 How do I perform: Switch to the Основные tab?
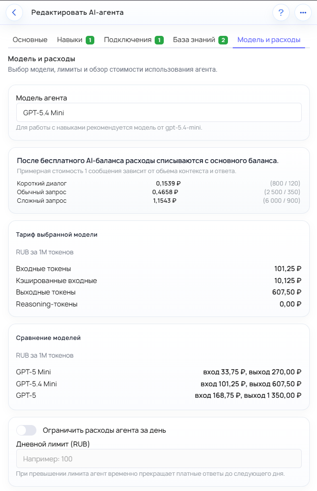click(29, 41)
